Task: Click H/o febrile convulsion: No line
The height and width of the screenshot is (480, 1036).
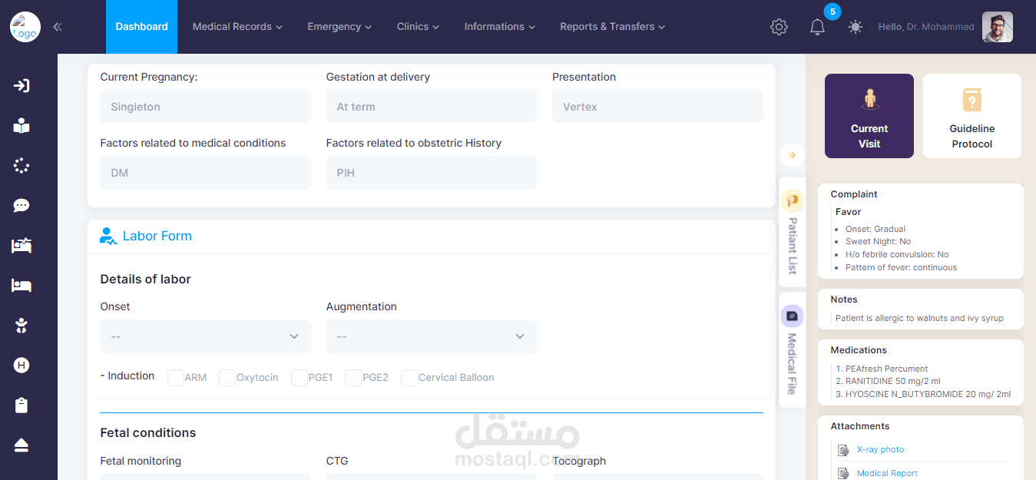Action: [x=897, y=254]
